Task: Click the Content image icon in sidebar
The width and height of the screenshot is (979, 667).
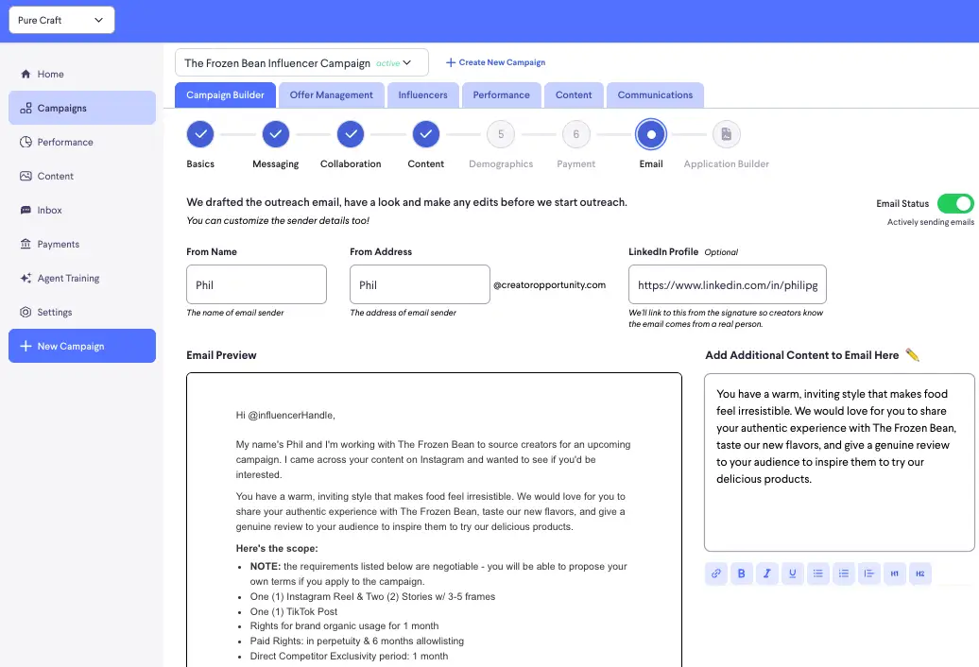Action: pyautogui.click(x=26, y=176)
